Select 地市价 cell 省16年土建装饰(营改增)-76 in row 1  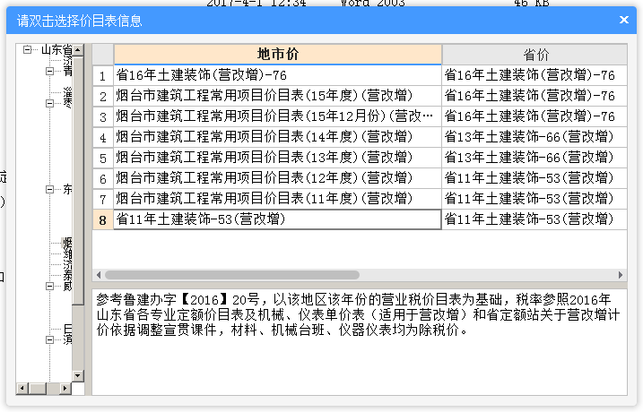tap(278, 75)
